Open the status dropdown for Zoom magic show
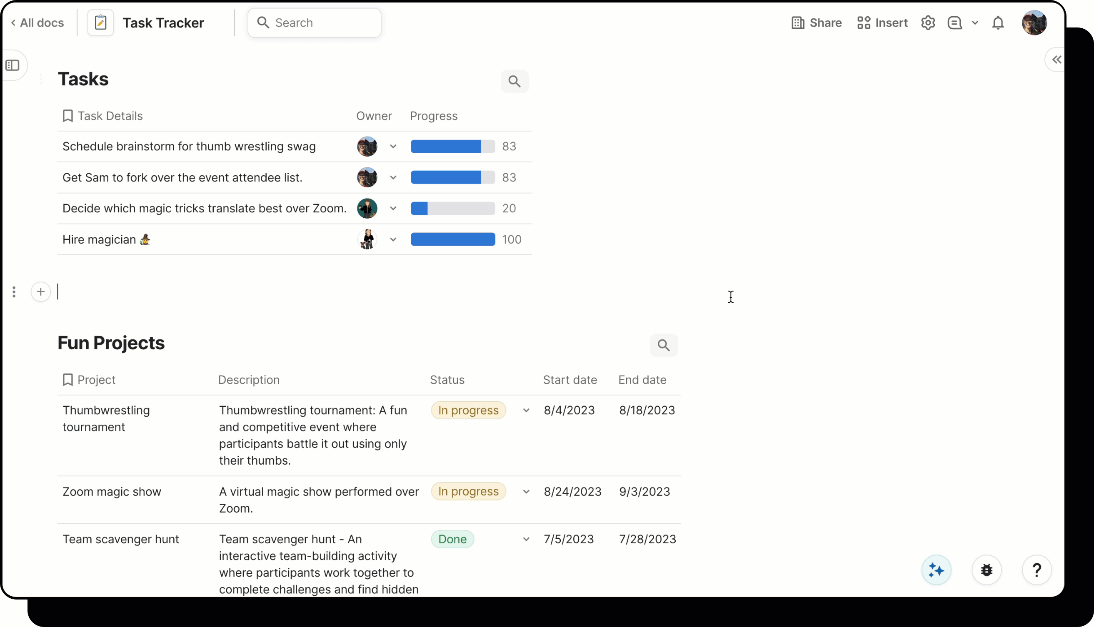The height and width of the screenshot is (627, 1094). click(526, 491)
